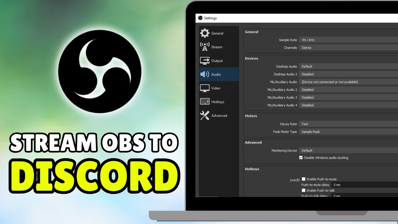Open the Mic/Auxiliary Audio 4 dropdown

click(x=348, y=105)
